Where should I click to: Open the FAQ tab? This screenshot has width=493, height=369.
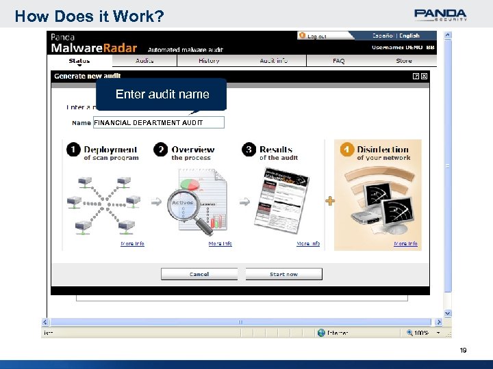pyautogui.click(x=339, y=61)
